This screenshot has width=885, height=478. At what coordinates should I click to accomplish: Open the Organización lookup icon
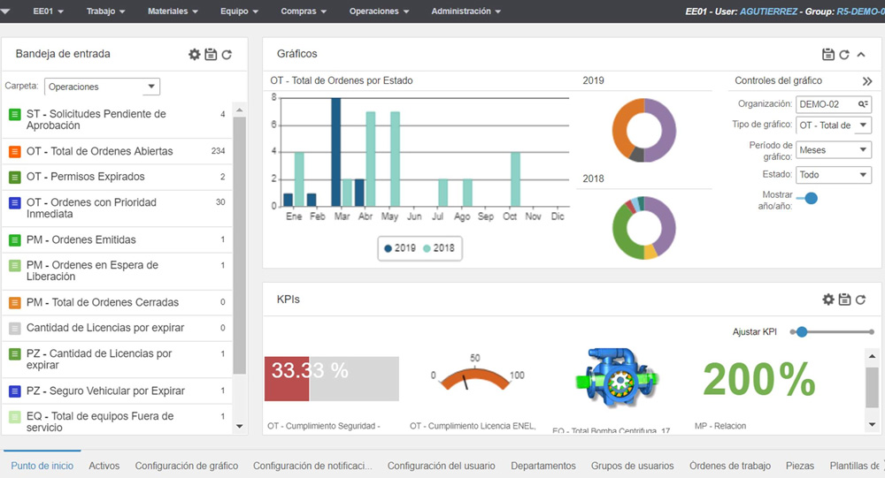[x=863, y=104]
